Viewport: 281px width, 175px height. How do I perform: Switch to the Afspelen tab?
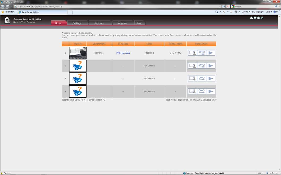122,23
